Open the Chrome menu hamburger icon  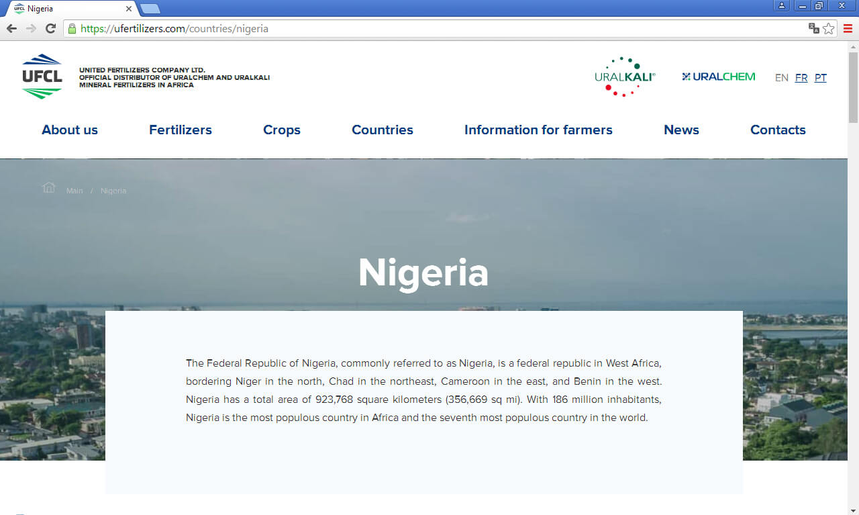pyautogui.click(x=848, y=28)
